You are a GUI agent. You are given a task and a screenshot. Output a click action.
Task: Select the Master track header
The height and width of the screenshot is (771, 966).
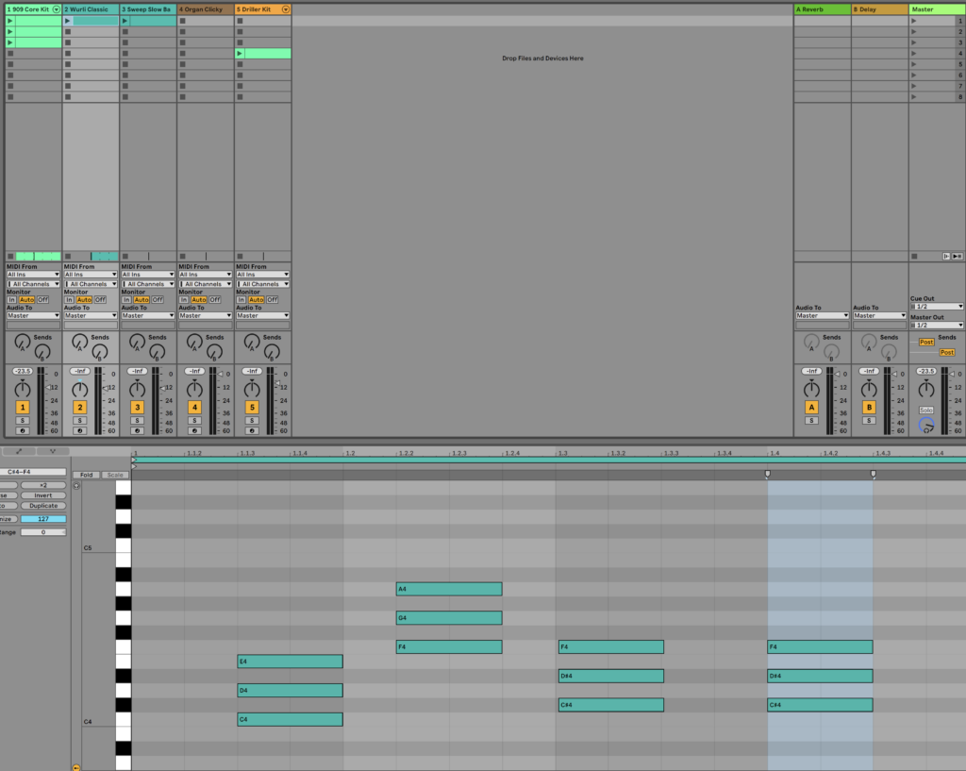pos(937,9)
